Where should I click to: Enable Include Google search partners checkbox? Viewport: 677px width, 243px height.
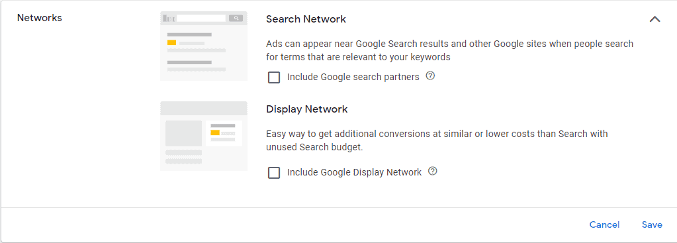pyautogui.click(x=274, y=77)
